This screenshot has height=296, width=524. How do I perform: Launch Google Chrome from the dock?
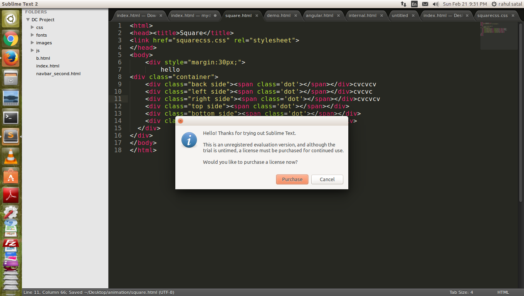[x=10, y=39]
